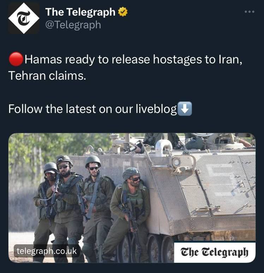Open the soldiers article preview image
Viewport: 264px width, 273px height.
point(132,198)
